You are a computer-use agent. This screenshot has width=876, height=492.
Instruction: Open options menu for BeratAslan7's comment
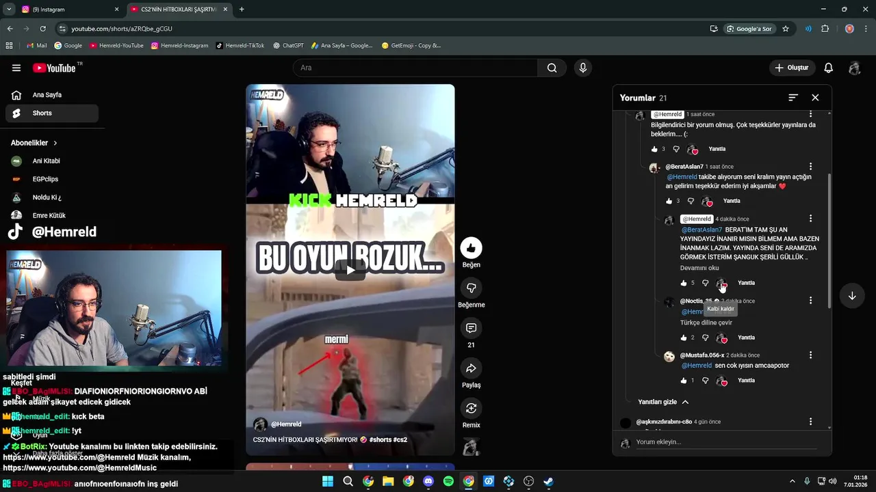point(810,167)
